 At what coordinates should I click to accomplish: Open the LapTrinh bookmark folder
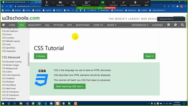(x=47, y=10)
